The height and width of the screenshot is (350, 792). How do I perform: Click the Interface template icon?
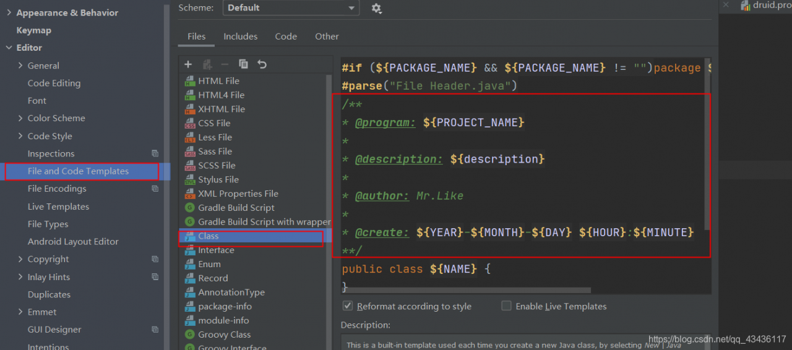pos(190,250)
